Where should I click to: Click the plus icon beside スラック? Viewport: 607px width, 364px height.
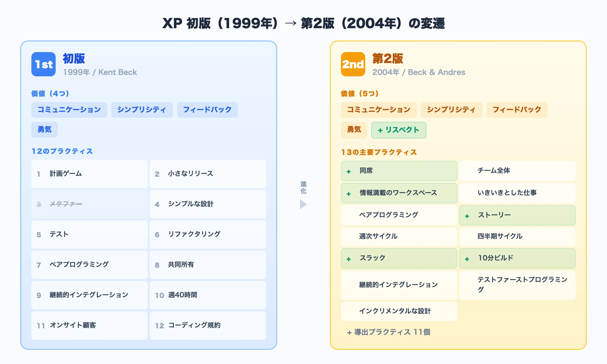tap(349, 259)
